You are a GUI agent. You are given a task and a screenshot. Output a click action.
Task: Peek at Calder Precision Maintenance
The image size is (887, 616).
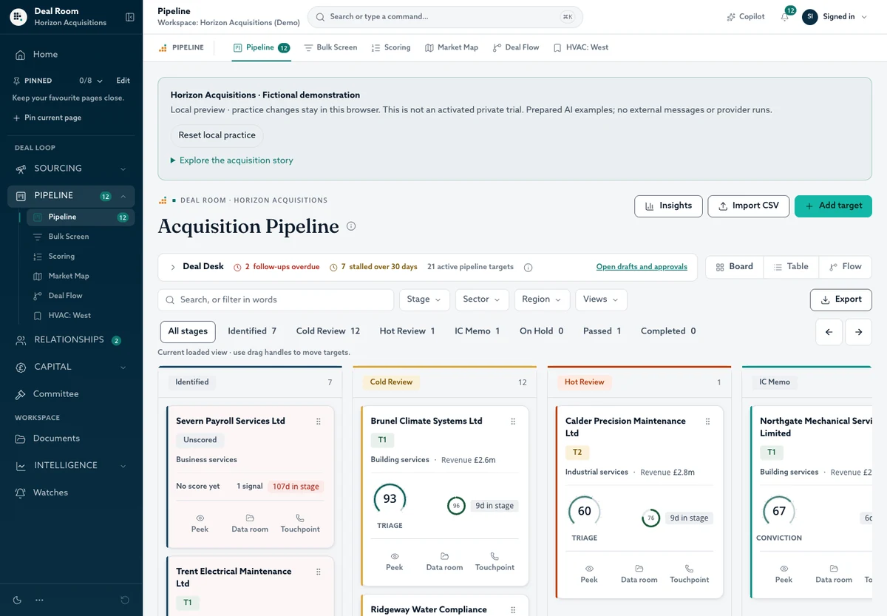(x=589, y=574)
